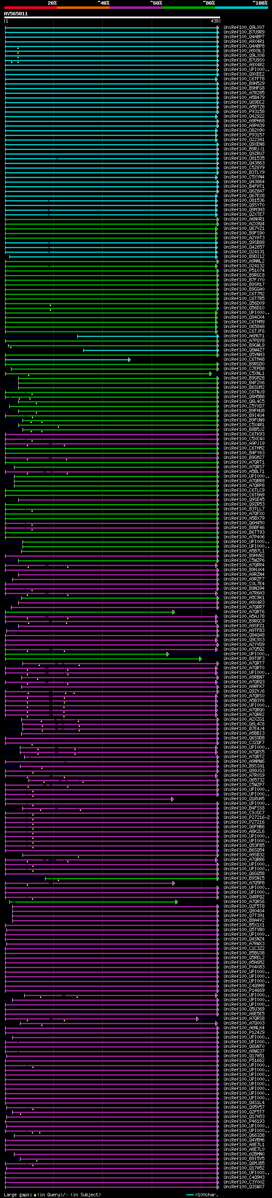Click hit label UniRef100_Q9XEN8
This screenshot has width=272, height=1198.
(x=244, y=144)
